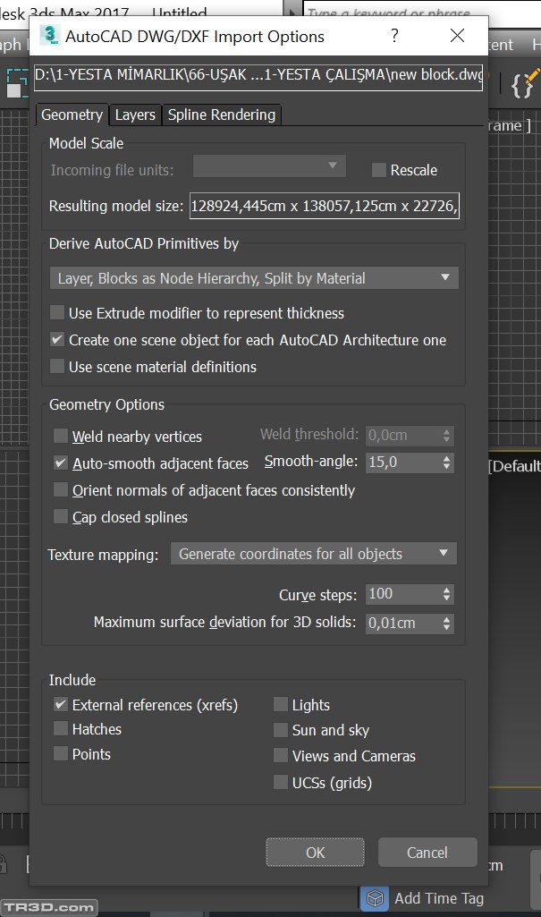This screenshot has height=917, width=541.
Task: Open the Spline Rendering tab
Action: coord(222,115)
